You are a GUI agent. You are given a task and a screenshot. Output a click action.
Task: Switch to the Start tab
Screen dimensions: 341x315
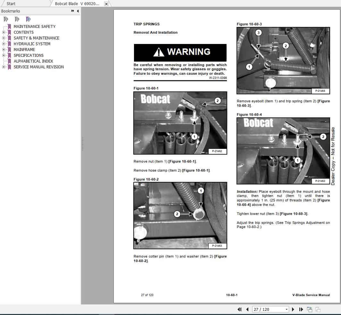click(x=11, y=4)
